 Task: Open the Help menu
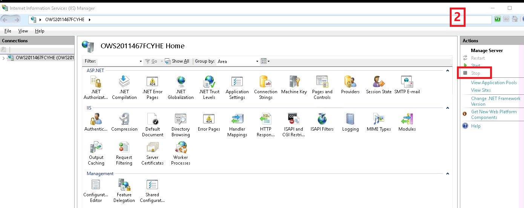pos(40,31)
